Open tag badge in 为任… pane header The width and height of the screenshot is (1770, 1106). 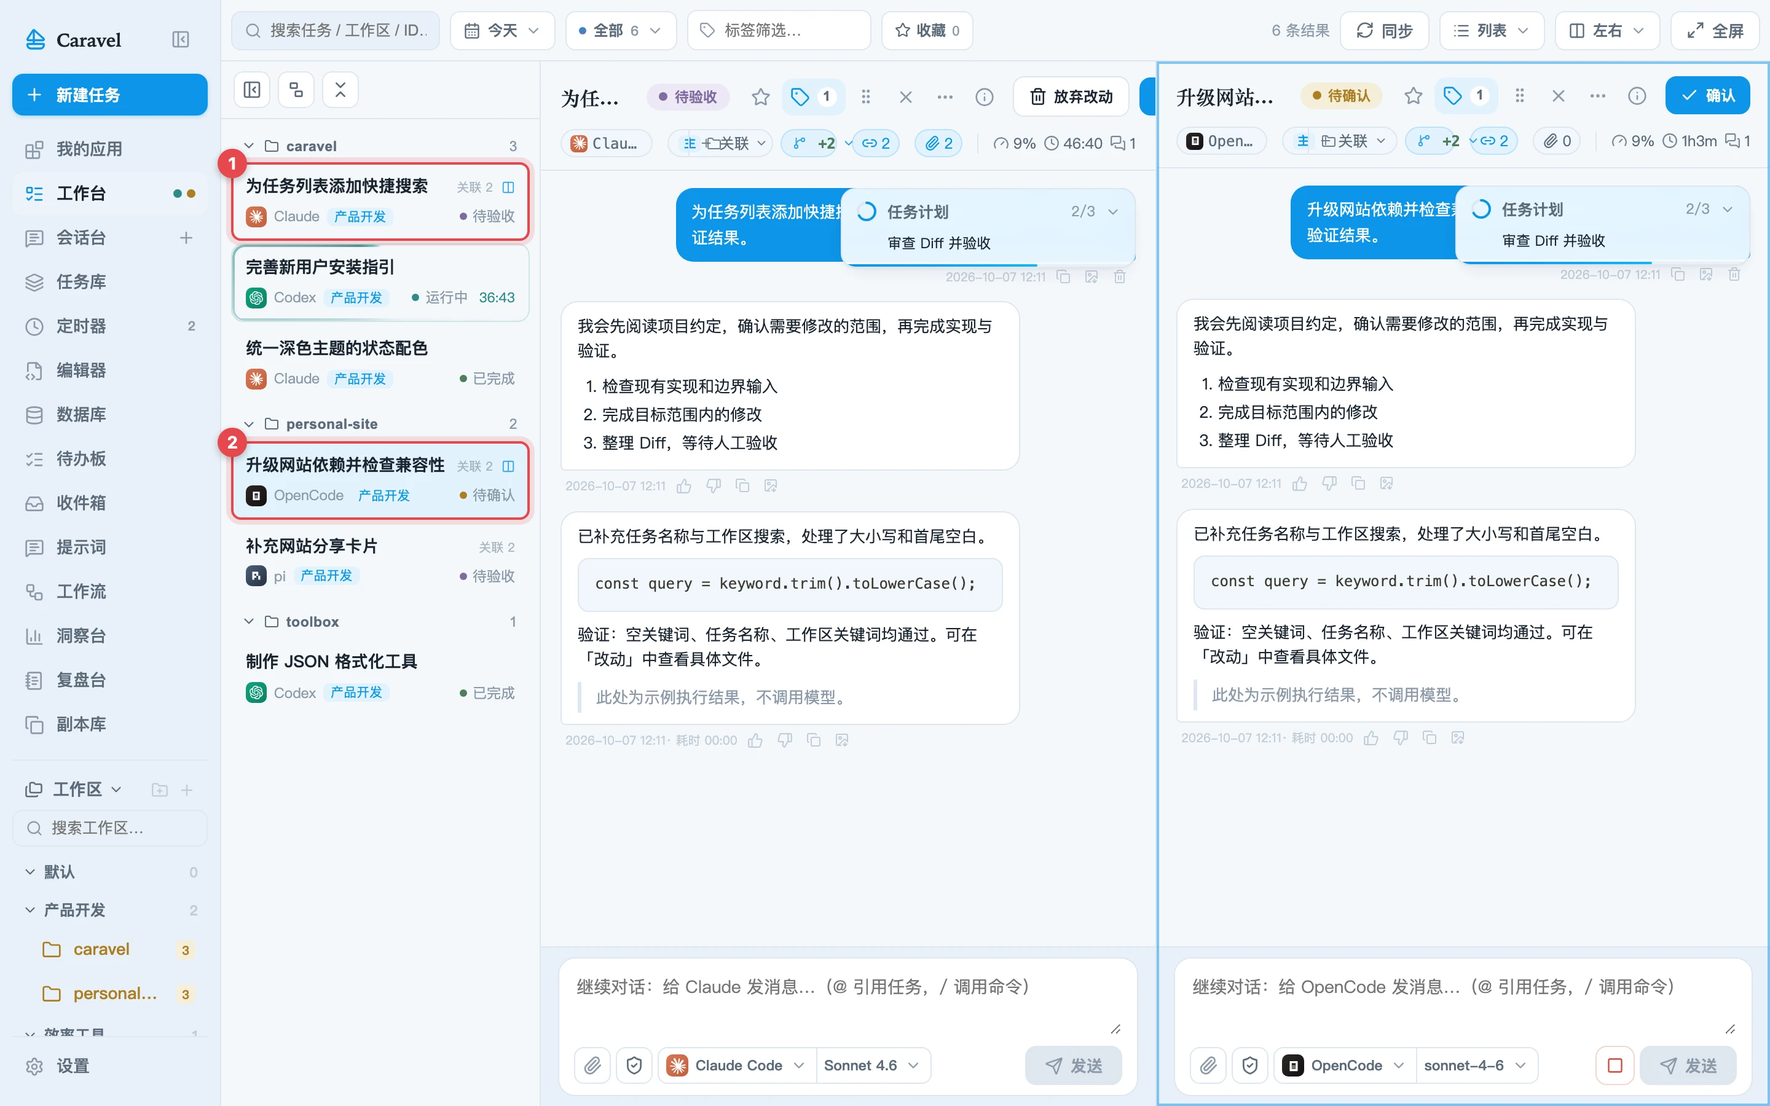tap(812, 96)
